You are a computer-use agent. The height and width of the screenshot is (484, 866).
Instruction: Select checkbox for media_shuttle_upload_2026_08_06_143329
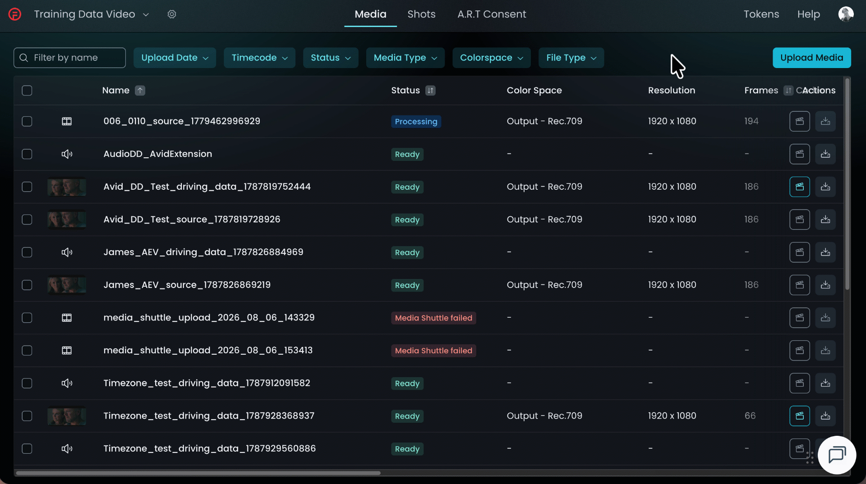pyautogui.click(x=27, y=318)
